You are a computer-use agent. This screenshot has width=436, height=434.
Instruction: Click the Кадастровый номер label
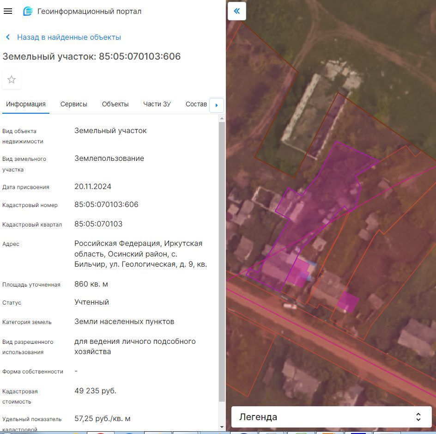[x=30, y=205]
